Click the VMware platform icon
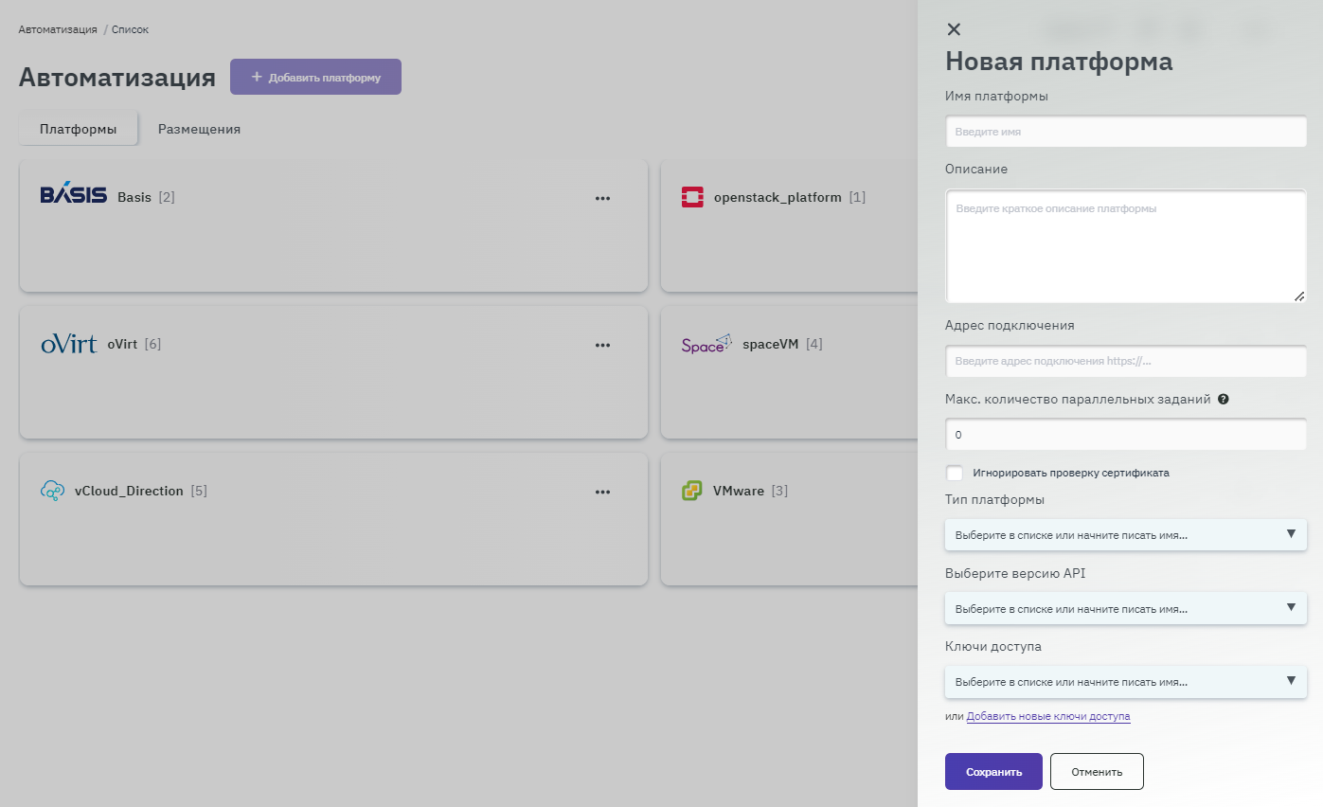Screen dimensions: 1323x807 point(692,491)
